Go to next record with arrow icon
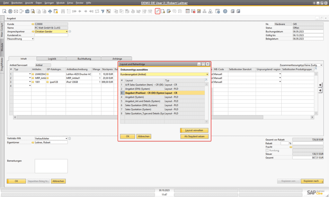 coord(86,11)
